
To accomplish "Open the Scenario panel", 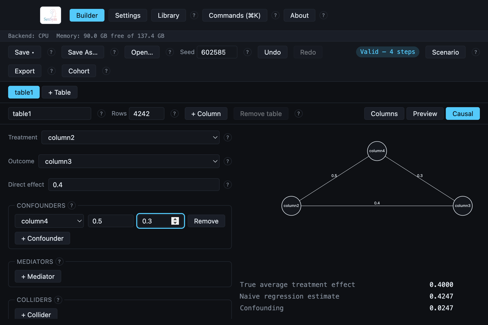I will (x=446, y=52).
